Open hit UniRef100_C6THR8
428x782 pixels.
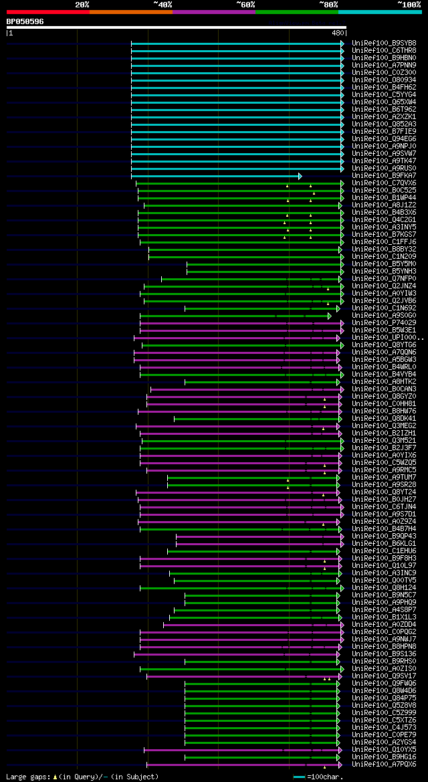[384, 50]
